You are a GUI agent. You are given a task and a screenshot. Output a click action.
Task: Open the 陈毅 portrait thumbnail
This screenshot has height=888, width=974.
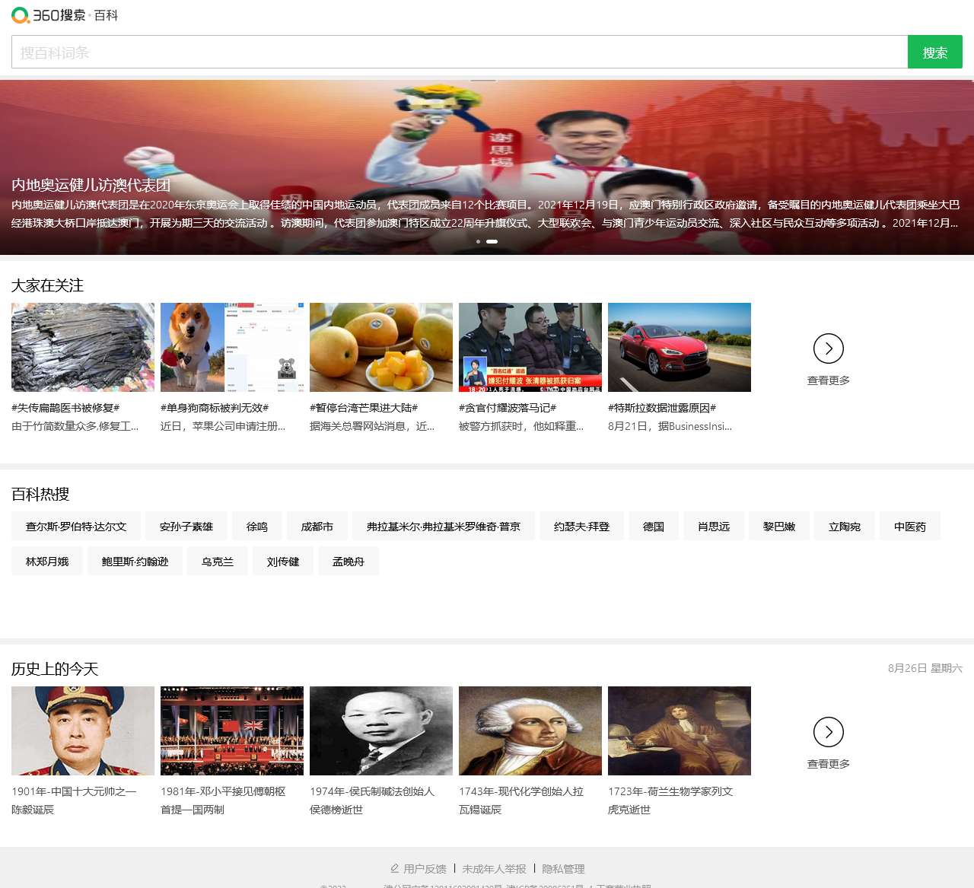click(83, 731)
